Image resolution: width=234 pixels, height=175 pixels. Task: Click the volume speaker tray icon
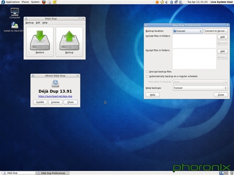[166, 2]
